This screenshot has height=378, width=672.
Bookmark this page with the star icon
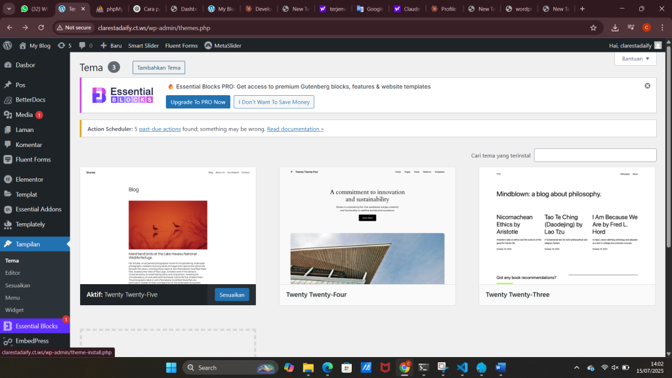[593, 28]
